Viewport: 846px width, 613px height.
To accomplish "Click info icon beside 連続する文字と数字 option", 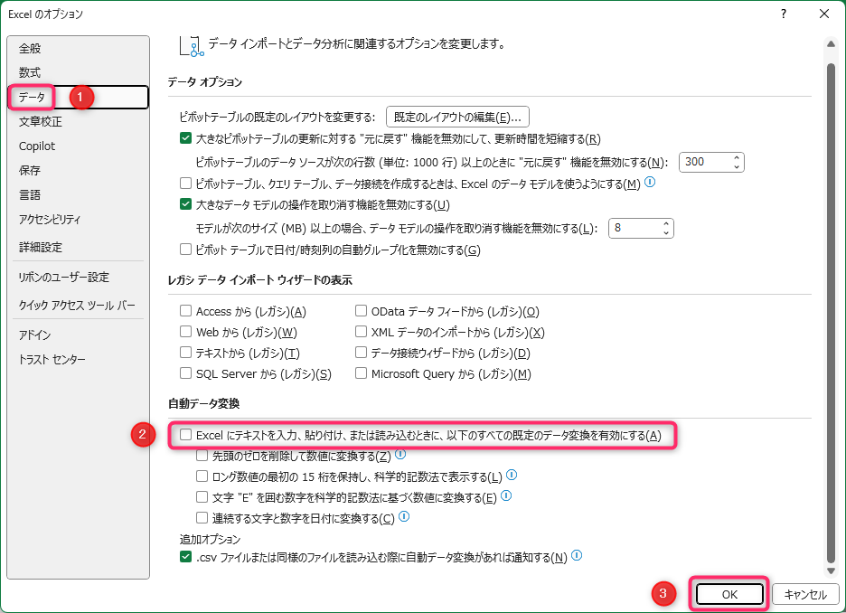I will point(404,517).
